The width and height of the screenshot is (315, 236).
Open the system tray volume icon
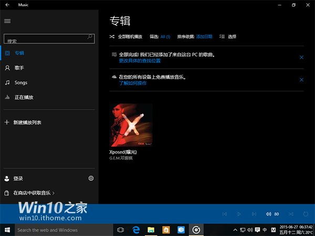[x=250, y=230]
